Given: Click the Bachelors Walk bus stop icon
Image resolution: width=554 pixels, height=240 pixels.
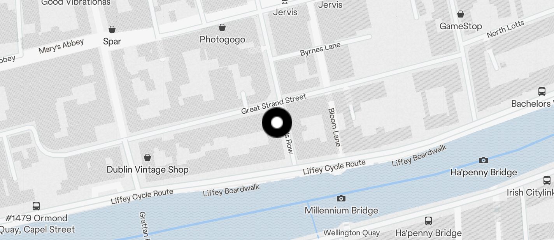Looking at the screenshot, I should [542, 92].
